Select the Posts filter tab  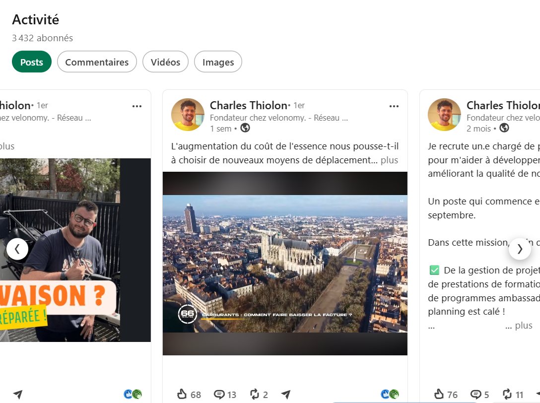(32, 62)
